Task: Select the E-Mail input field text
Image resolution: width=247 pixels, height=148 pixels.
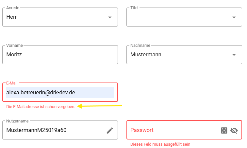Action: tap(60, 92)
